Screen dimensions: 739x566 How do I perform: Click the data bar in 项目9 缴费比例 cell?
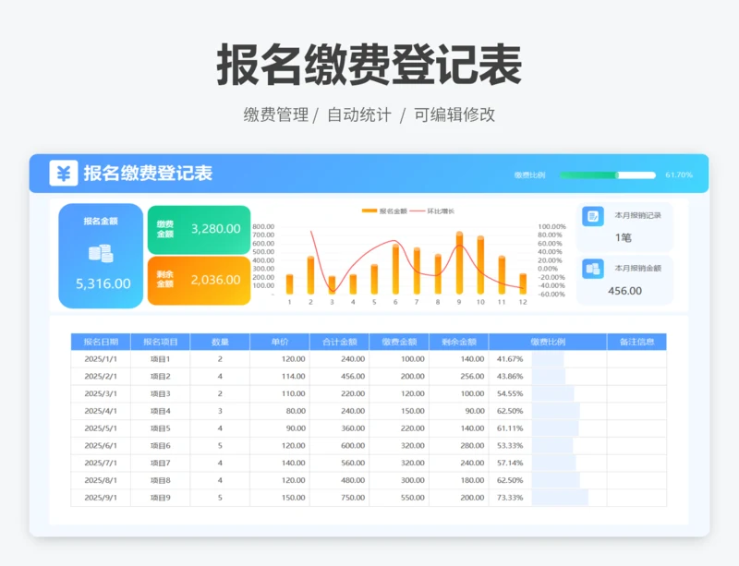(560, 498)
